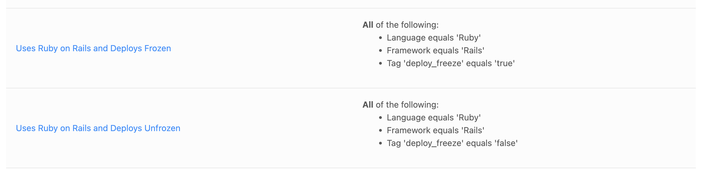Click the bullet before Language 'Ruby' in the Frozen row

[x=380, y=38]
